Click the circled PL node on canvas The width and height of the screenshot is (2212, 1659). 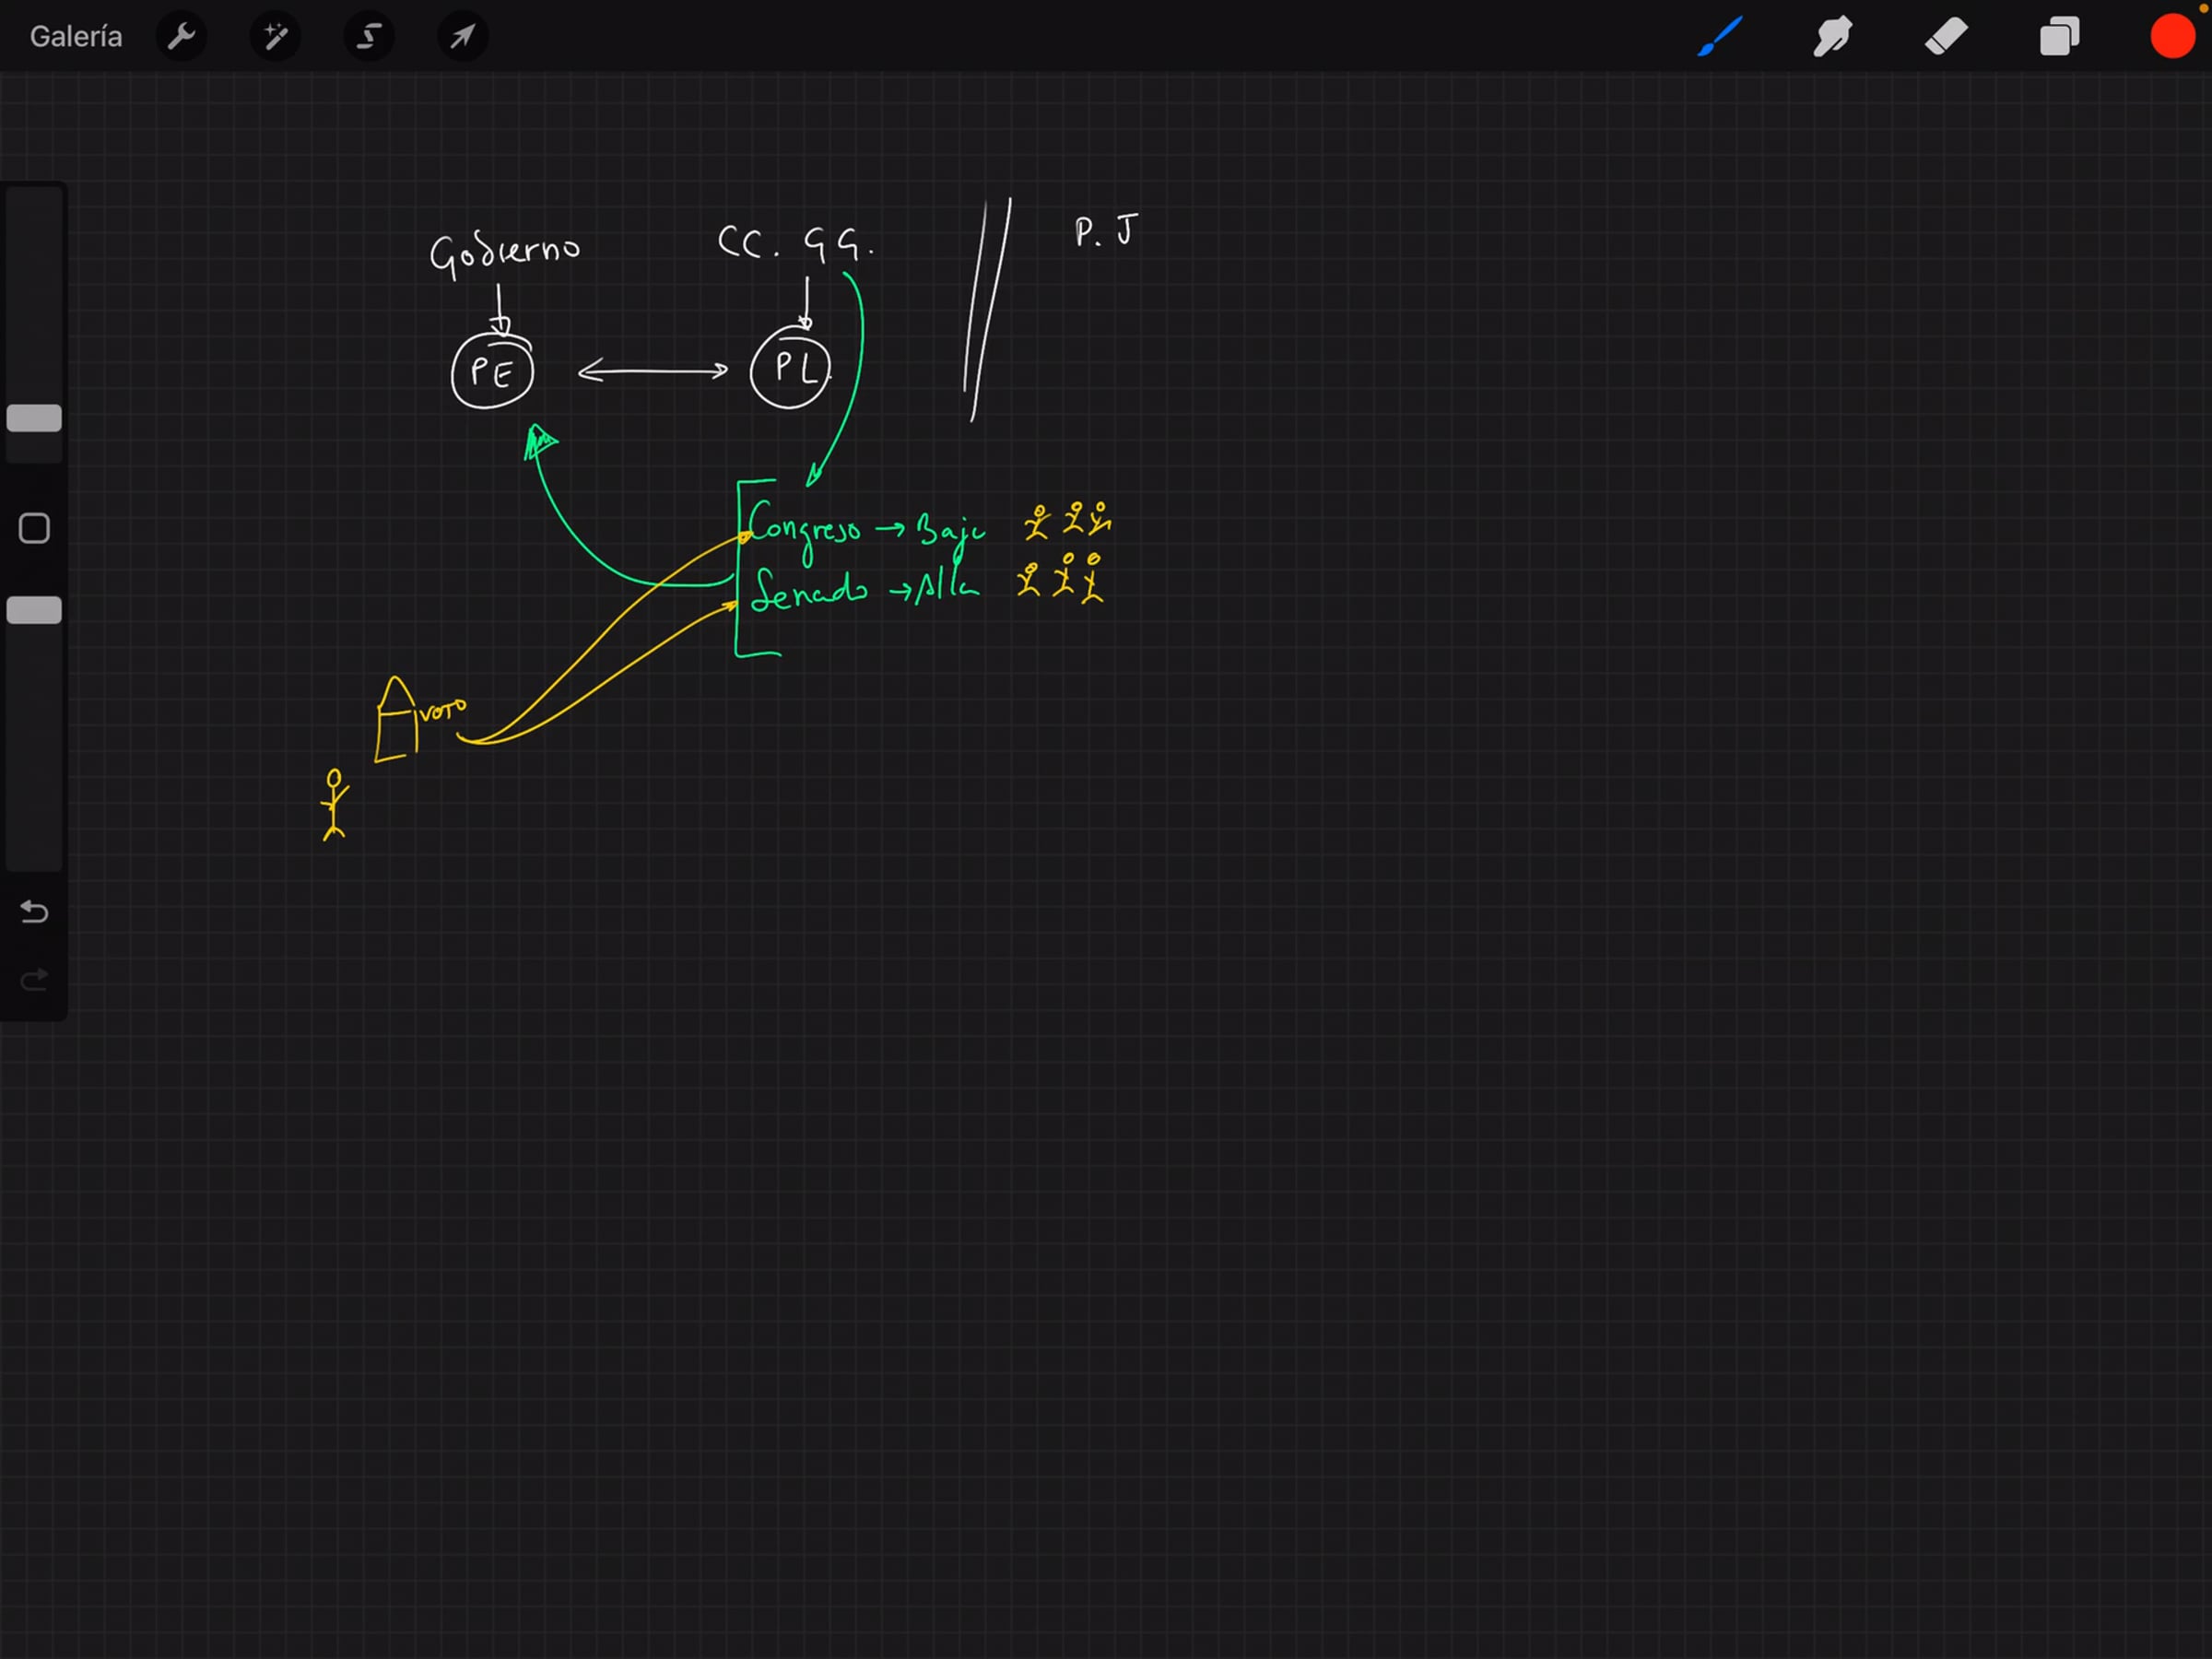point(791,369)
